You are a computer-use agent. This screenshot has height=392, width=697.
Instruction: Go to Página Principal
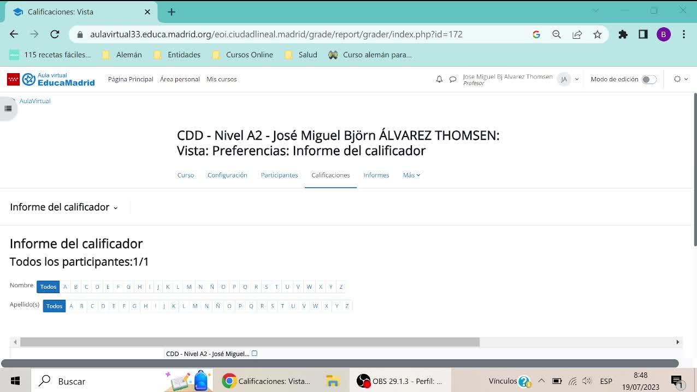click(131, 79)
